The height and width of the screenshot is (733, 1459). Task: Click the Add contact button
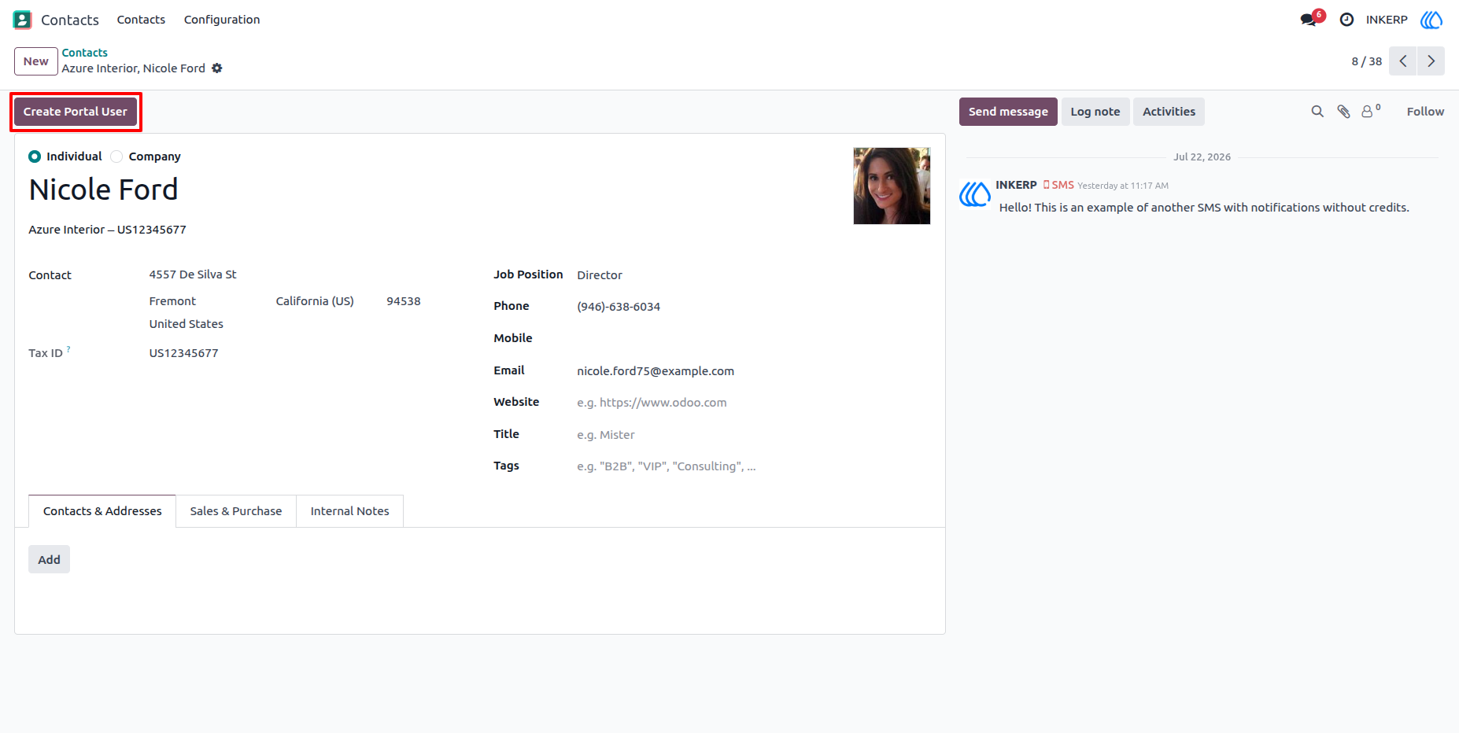(49, 559)
